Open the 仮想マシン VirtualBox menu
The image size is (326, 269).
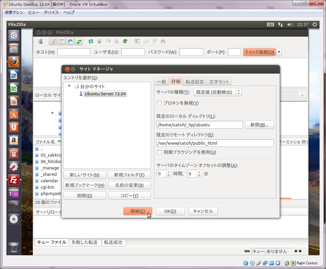click(x=14, y=13)
